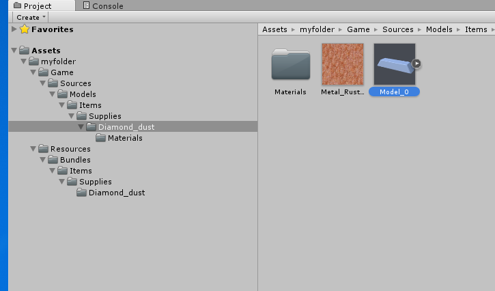Click the Materials folder thumbnail icon
Viewport: 495px width, 291px height.
290,66
